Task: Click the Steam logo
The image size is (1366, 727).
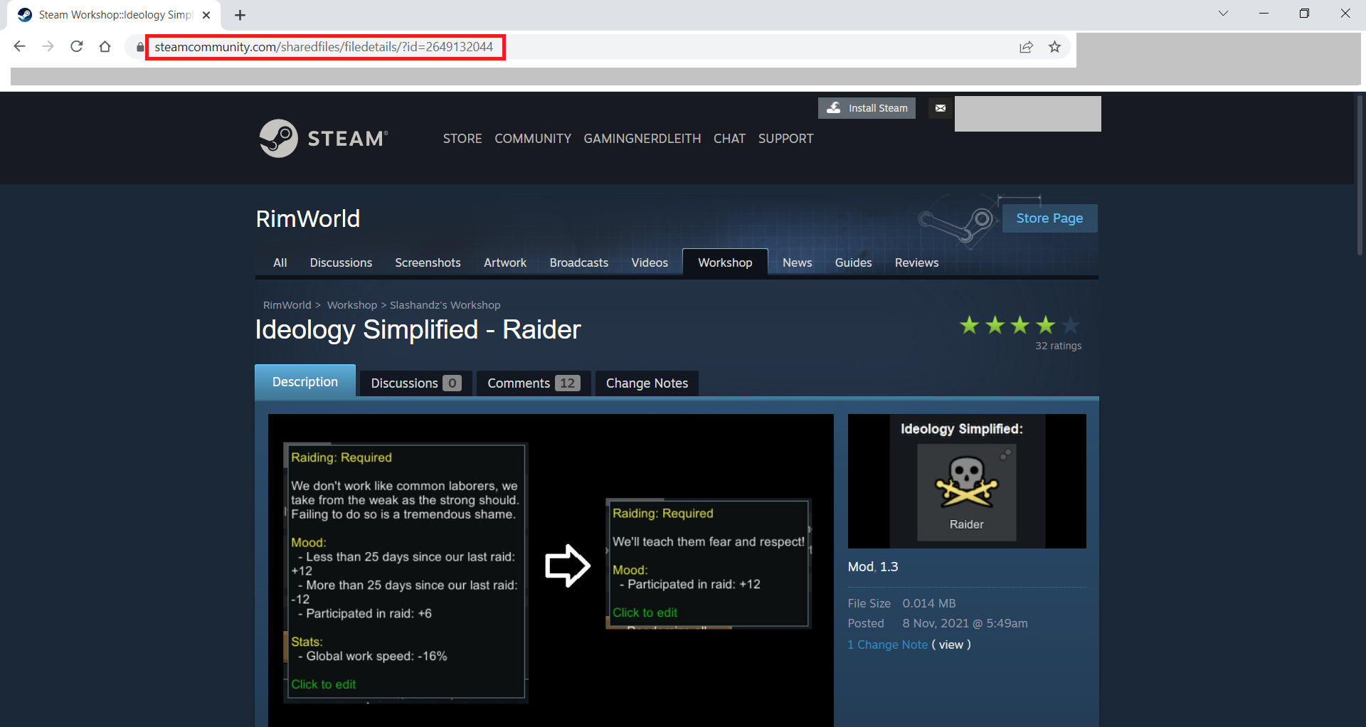Action: pyautogui.click(x=324, y=138)
